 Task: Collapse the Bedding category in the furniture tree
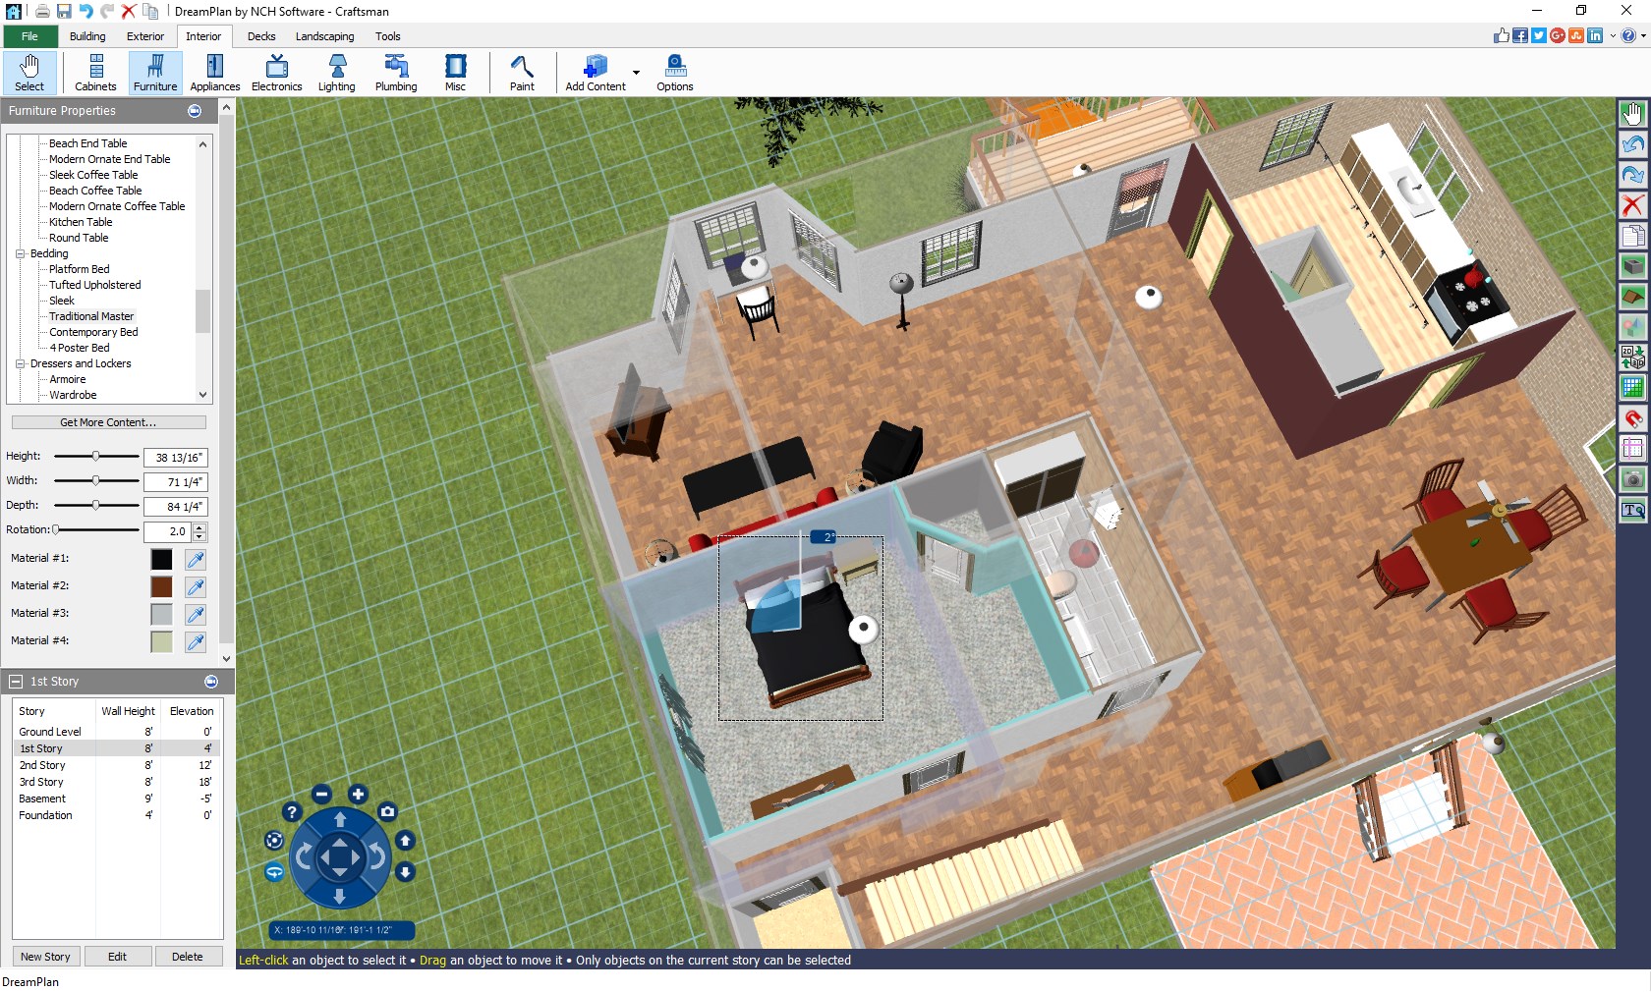tap(20, 253)
